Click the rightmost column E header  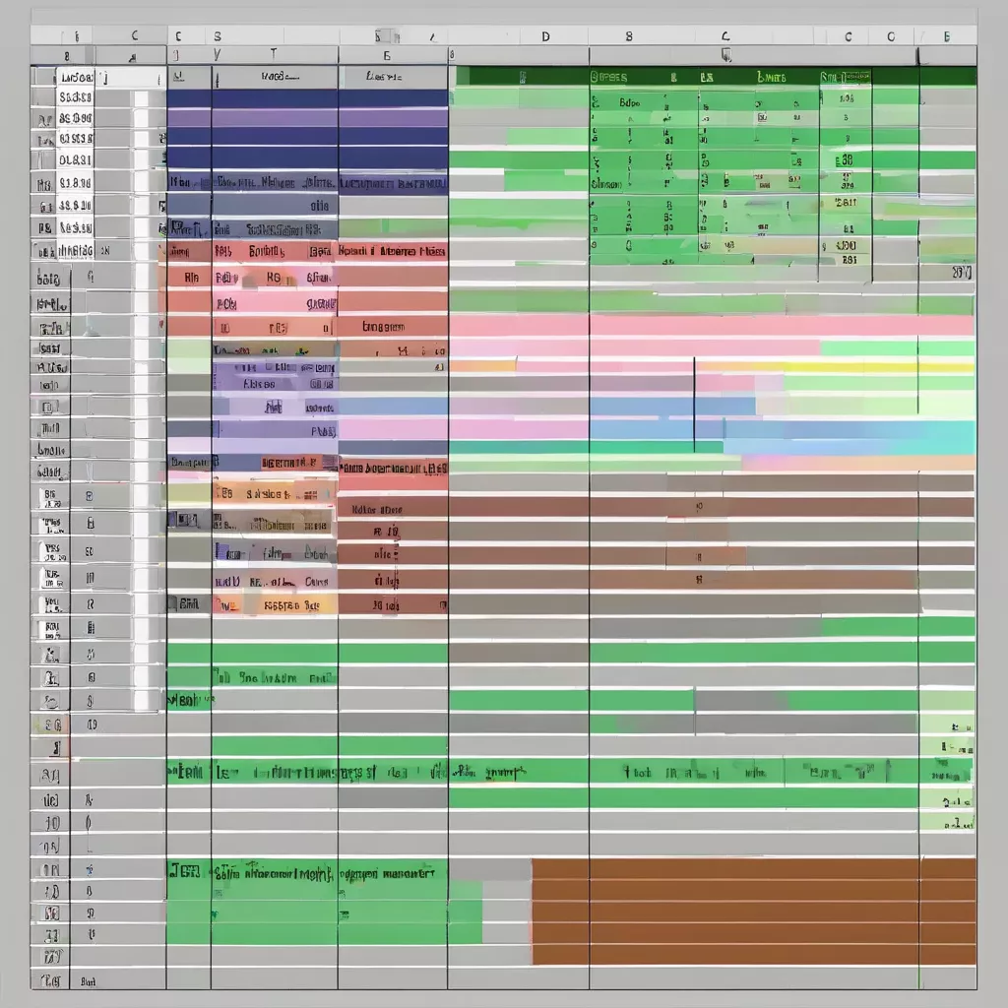coord(946,36)
